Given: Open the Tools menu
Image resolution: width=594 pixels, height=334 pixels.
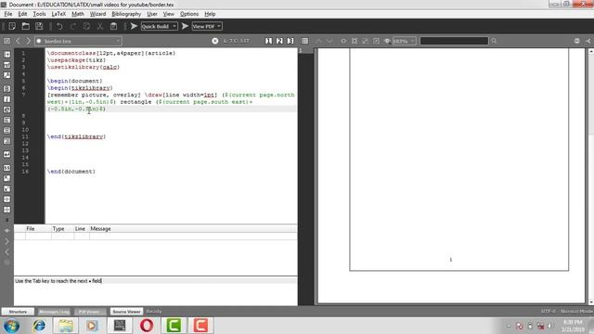Looking at the screenshot, I should [39, 14].
